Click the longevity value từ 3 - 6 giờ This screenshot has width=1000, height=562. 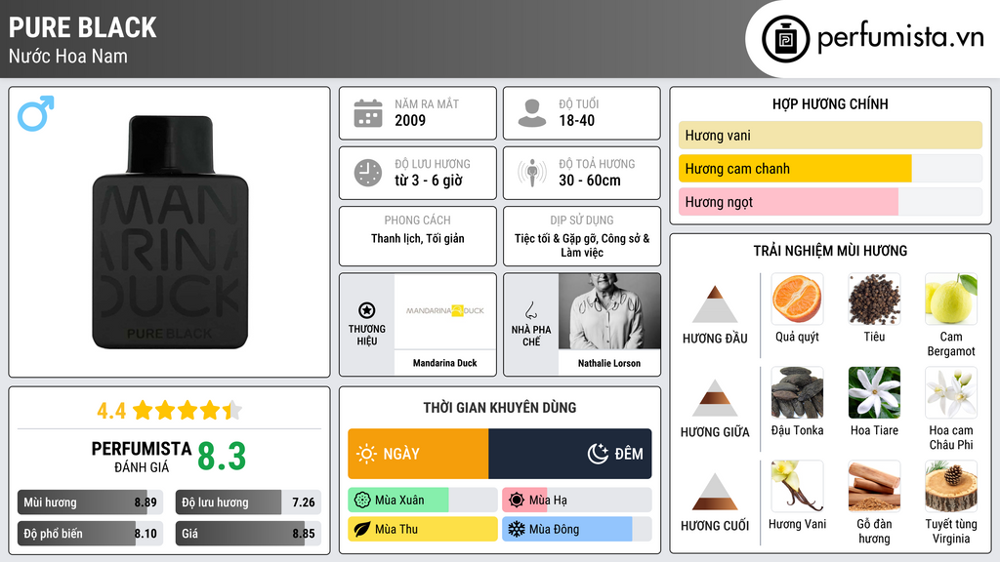pyautogui.click(x=429, y=181)
